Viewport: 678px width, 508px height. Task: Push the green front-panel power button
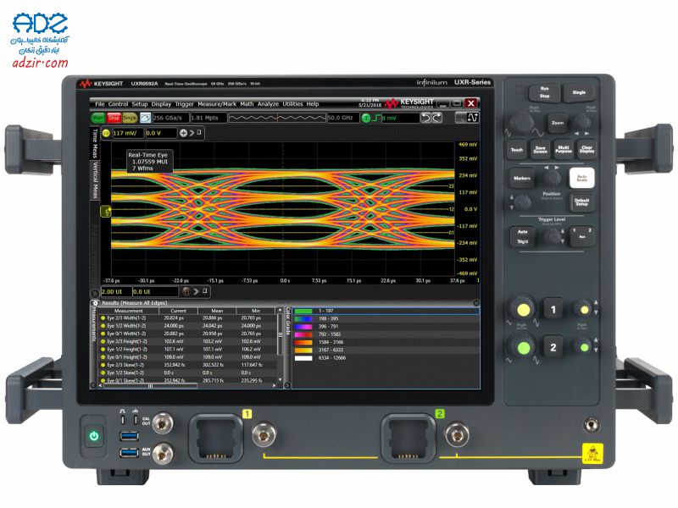tap(94, 436)
